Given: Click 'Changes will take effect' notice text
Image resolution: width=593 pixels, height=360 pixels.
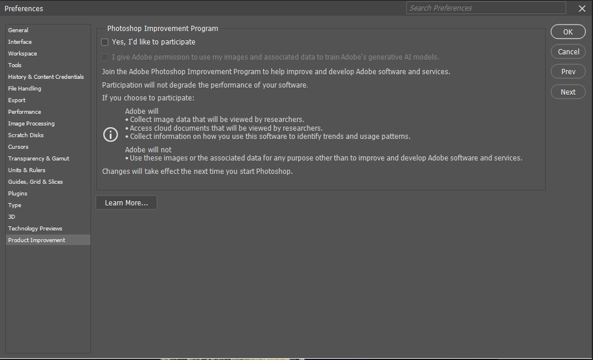Looking at the screenshot, I should pyautogui.click(x=198, y=171).
